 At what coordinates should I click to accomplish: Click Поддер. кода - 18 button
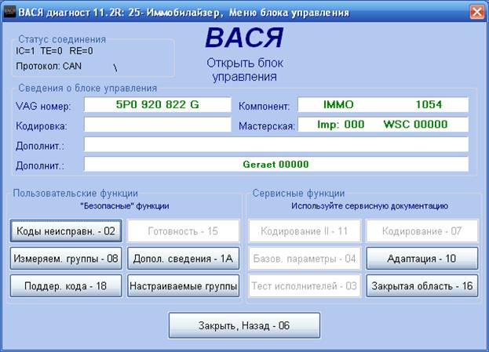tap(66, 285)
